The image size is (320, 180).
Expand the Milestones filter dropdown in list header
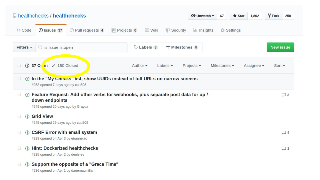coord(222,66)
